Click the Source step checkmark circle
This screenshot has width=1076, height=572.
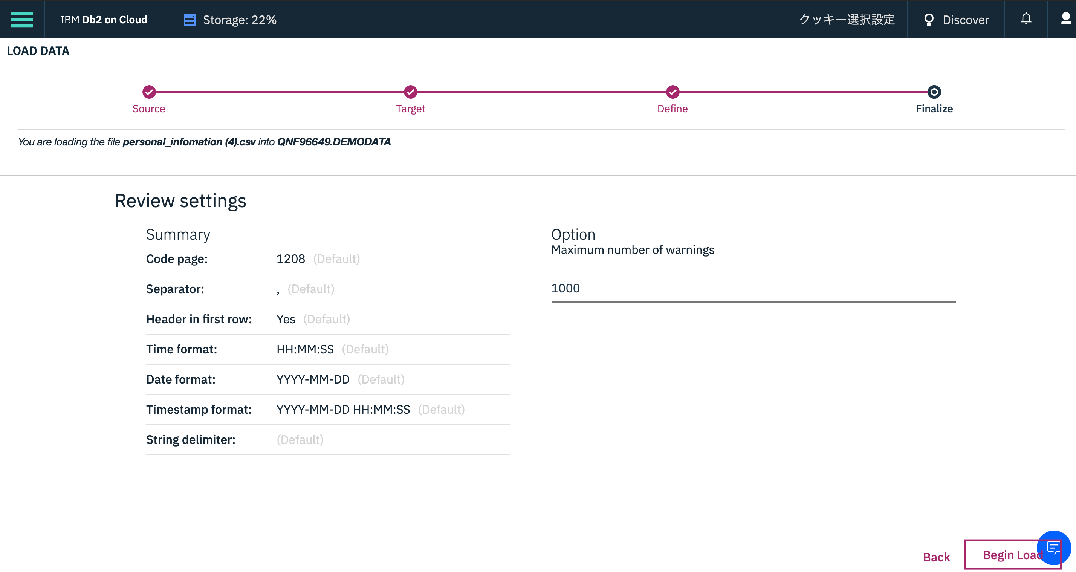click(149, 92)
